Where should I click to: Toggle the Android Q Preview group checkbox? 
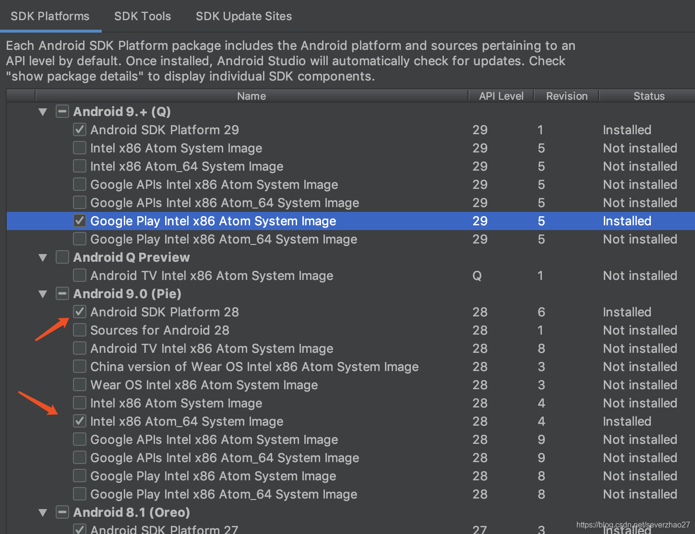point(62,257)
